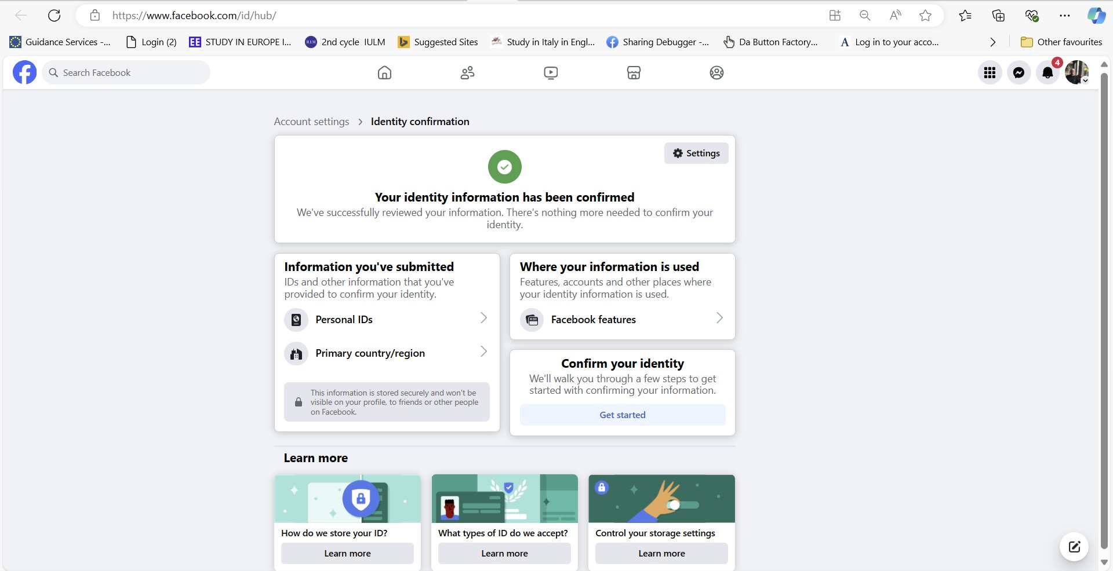1113x571 pixels.
Task: Open the Marketplace icon
Action: pos(634,72)
